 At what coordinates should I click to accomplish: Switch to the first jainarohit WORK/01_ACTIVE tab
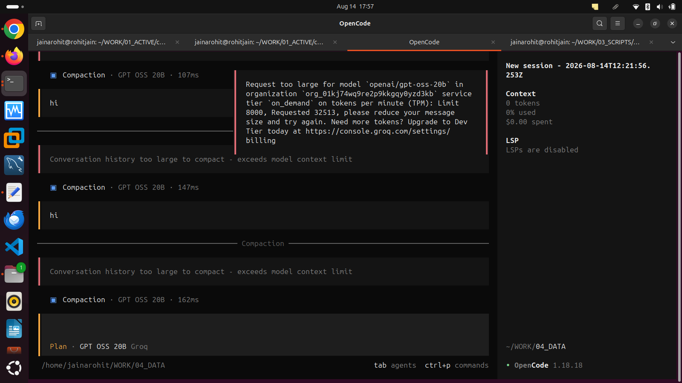[101, 42]
